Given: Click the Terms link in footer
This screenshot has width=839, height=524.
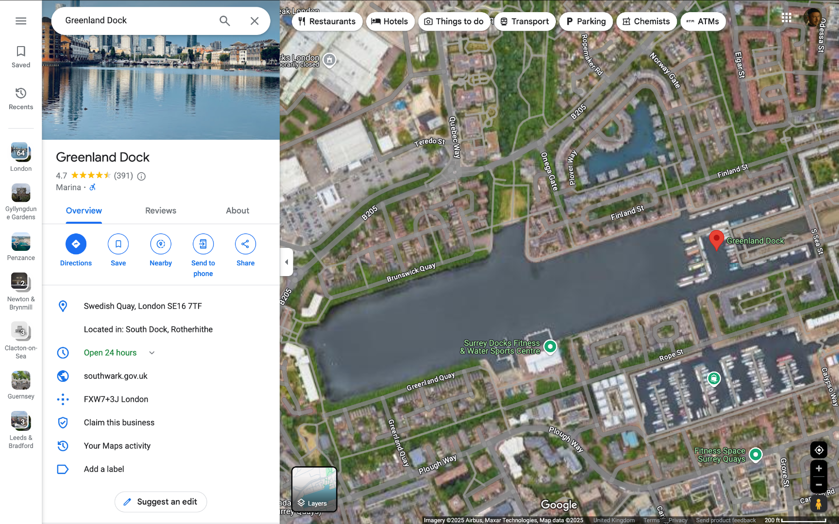Looking at the screenshot, I should [652, 520].
